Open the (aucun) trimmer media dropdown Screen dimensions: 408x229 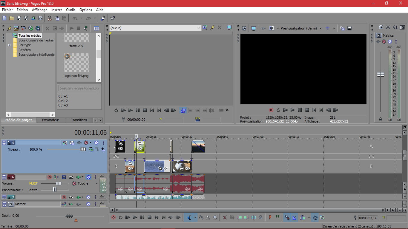coord(199,28)
